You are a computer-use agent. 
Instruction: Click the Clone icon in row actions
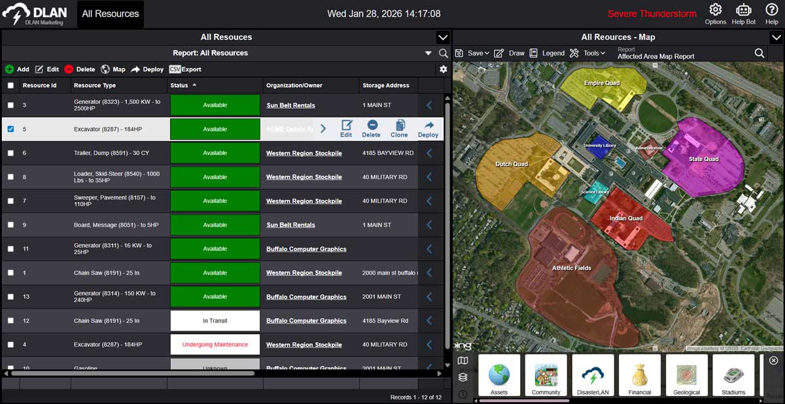click(399, 128)
